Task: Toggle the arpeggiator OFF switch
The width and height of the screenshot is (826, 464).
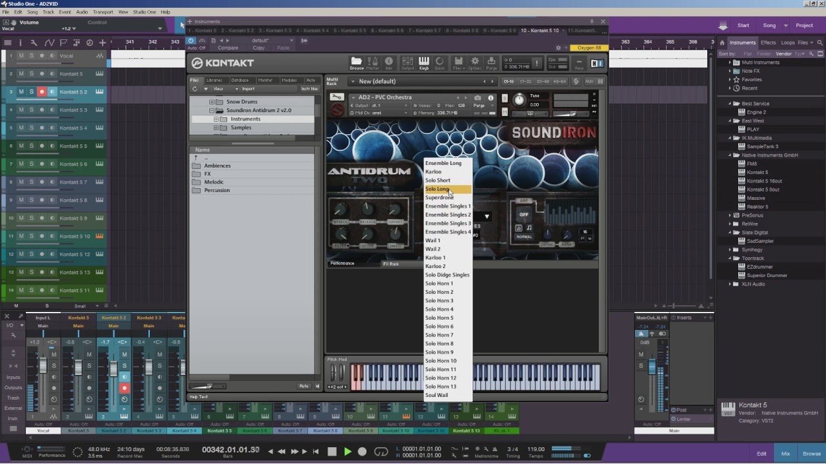Action: [x=524, y=215]
